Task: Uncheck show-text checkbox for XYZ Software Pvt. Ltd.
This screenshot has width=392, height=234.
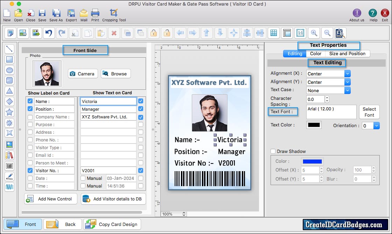Action: 141,117
